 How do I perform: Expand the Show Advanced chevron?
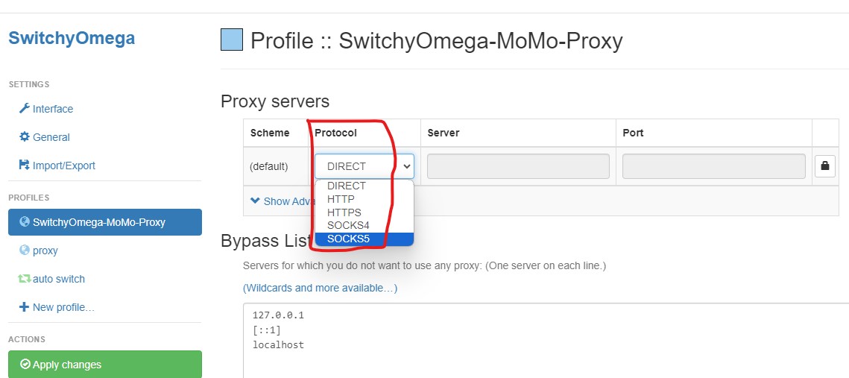(x=255, y=201)
